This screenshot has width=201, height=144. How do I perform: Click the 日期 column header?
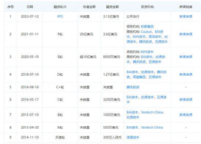click(x=30, y=7)
